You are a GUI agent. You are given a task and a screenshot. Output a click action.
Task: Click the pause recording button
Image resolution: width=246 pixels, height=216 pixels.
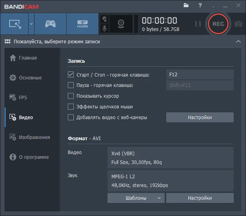pos(198,24)
